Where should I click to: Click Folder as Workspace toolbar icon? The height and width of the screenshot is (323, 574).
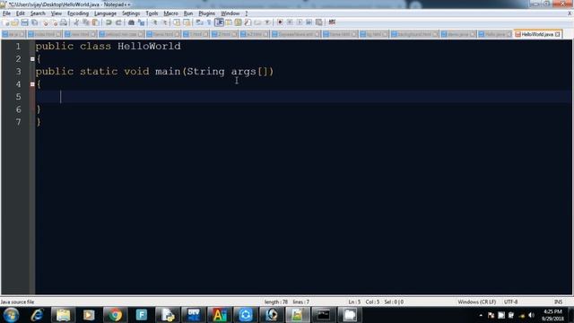[257, 22]
